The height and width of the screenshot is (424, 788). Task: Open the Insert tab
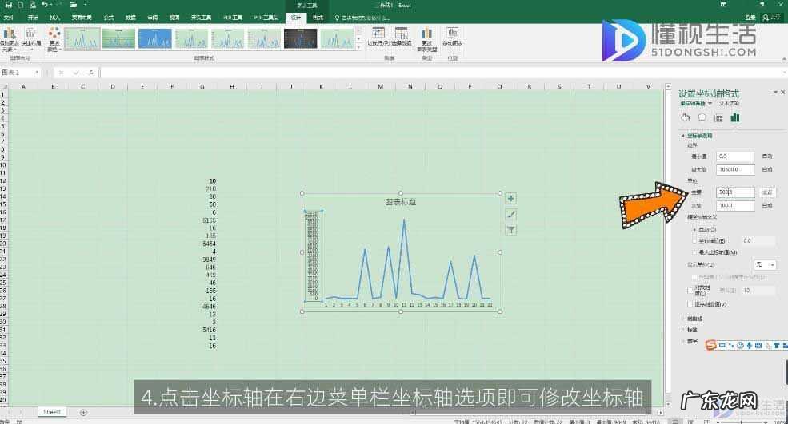click(54, 18)
